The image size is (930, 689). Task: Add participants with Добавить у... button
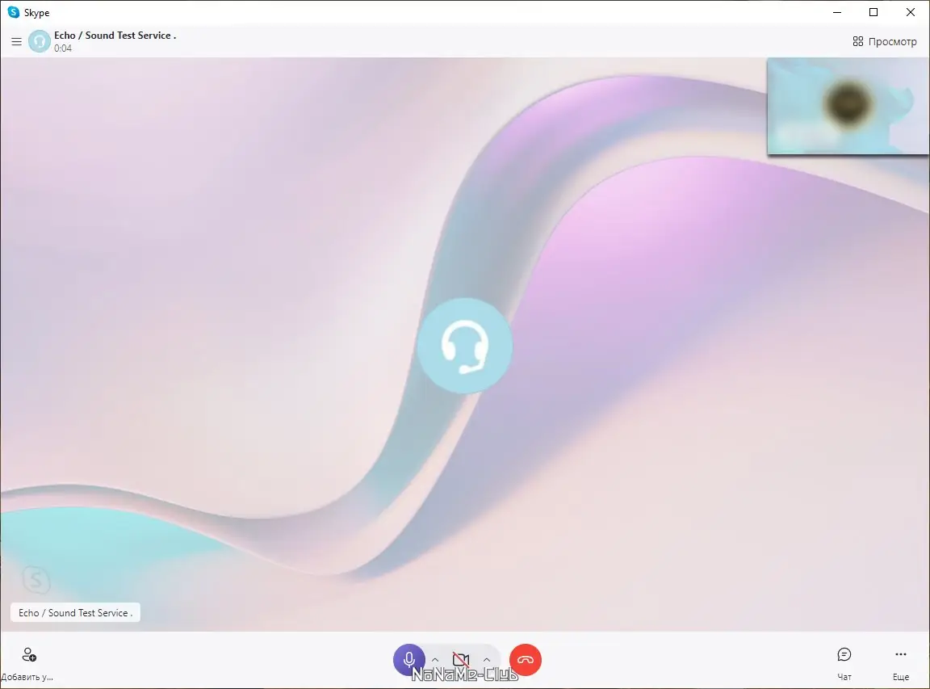[27, 663]
